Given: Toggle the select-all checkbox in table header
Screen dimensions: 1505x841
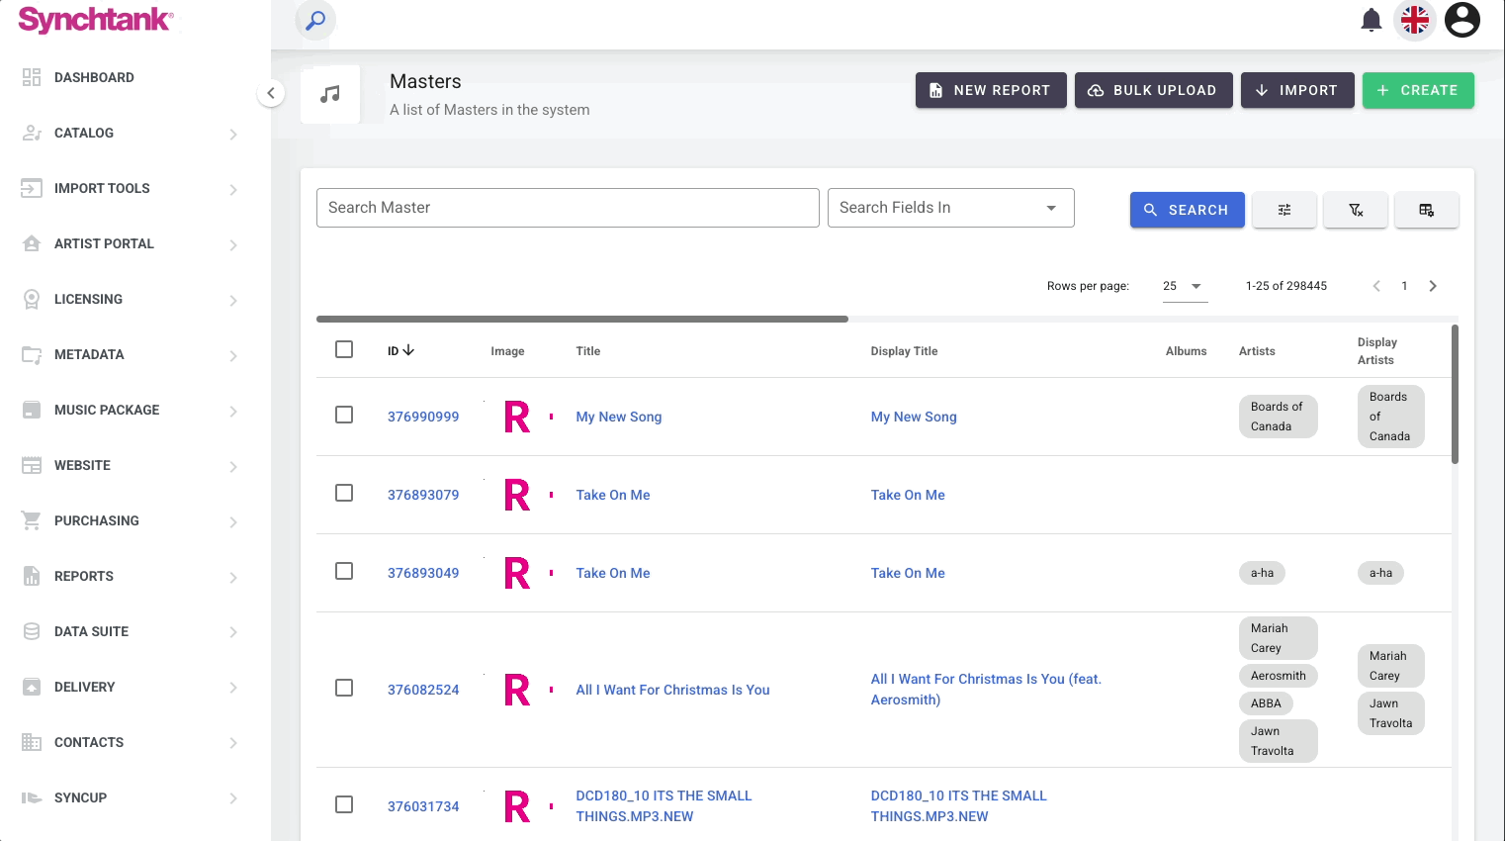Looking at the screenshot, I should [344, 349].
